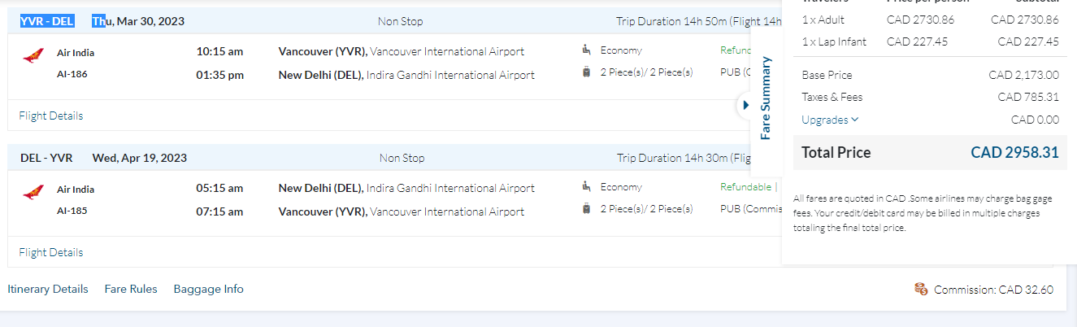Click the baggage icon on the outbound flight
1077x327 pixels.
click(x=587, y=72)
